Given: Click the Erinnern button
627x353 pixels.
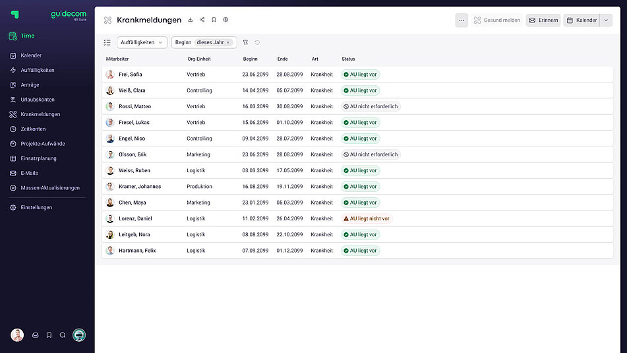Looking at the screenshot, I should pos(543,20).
